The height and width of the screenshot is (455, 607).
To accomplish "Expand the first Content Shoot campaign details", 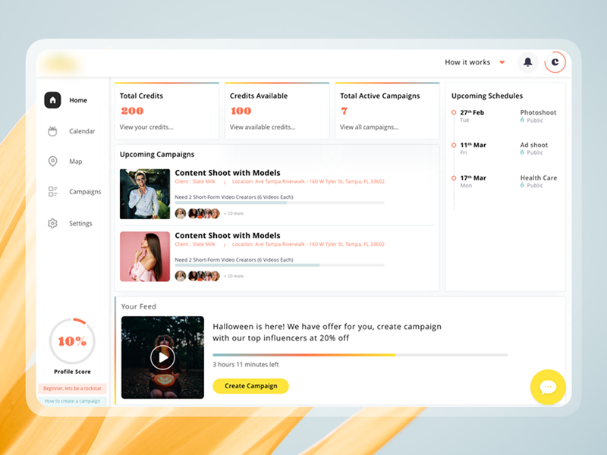I will 228,173.
